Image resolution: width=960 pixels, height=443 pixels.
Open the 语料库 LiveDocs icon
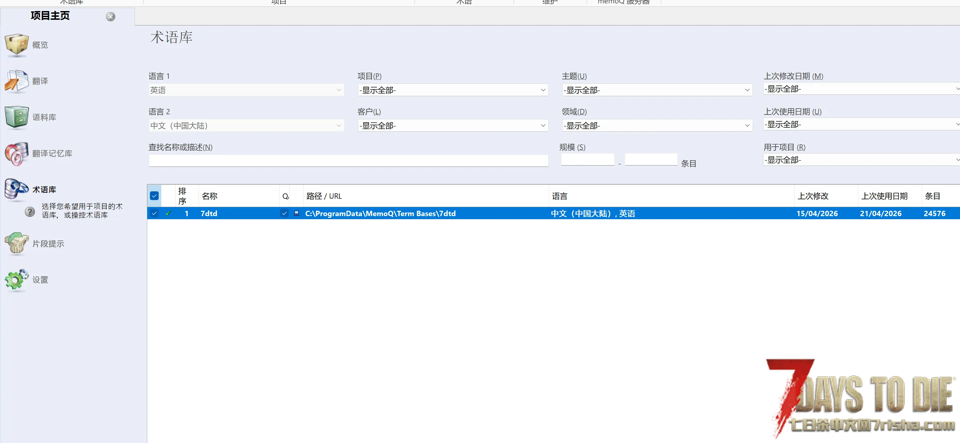coord(17,117)
